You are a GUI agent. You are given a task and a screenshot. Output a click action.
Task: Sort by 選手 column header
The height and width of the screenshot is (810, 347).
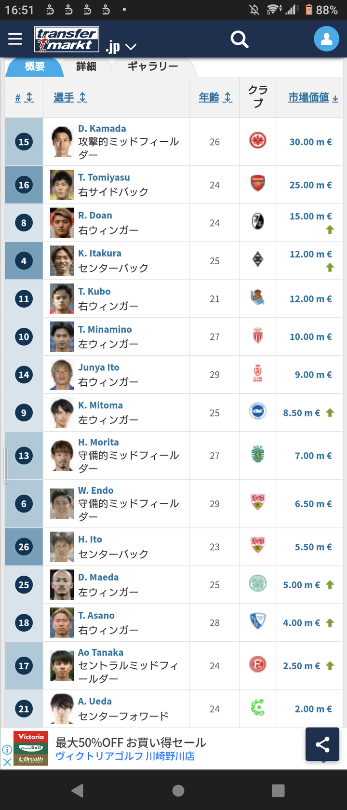click(x=70, y=97)
